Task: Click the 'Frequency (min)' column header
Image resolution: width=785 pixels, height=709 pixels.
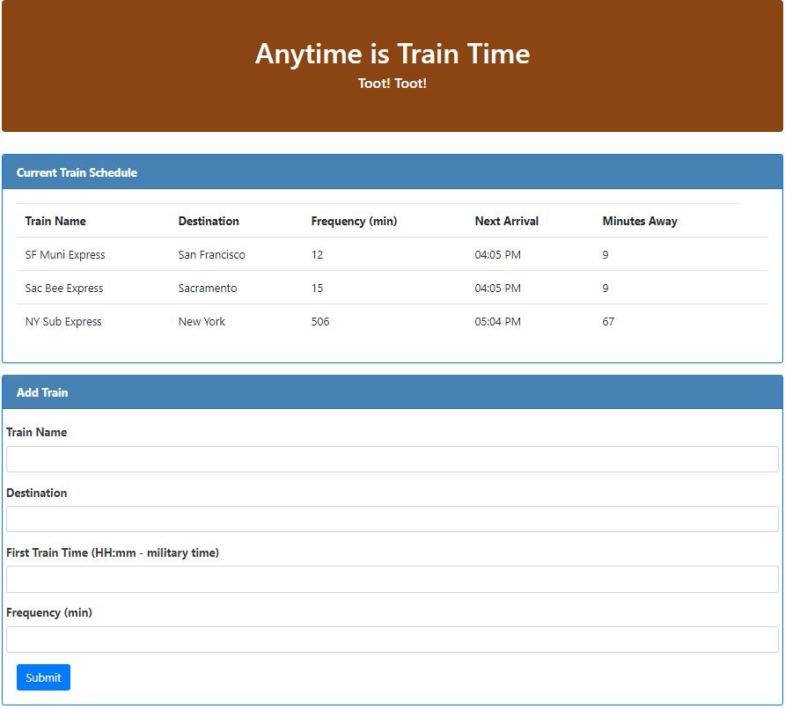Action: click(354, 221)
